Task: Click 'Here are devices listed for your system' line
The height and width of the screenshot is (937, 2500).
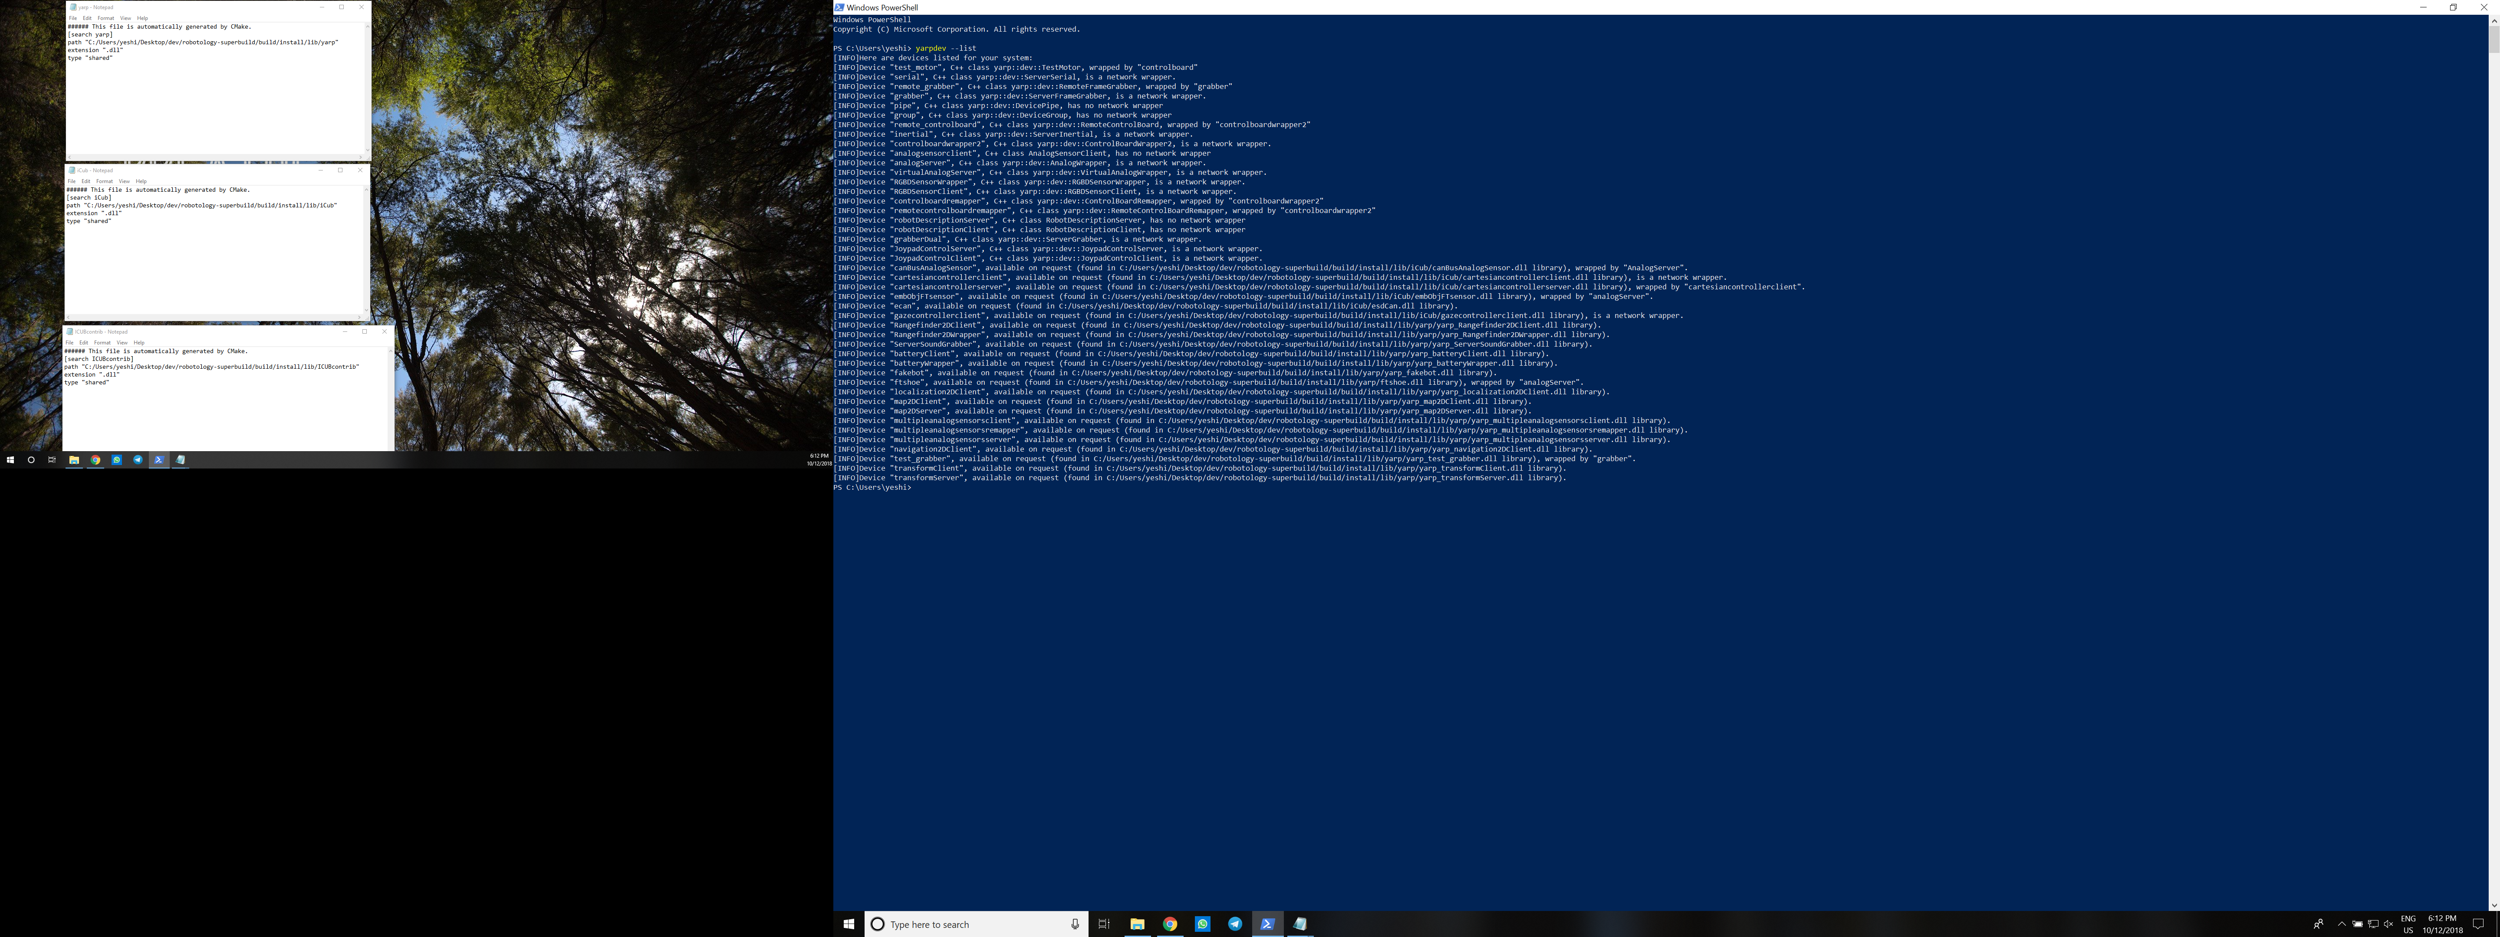Action: [x=934, y=58]
